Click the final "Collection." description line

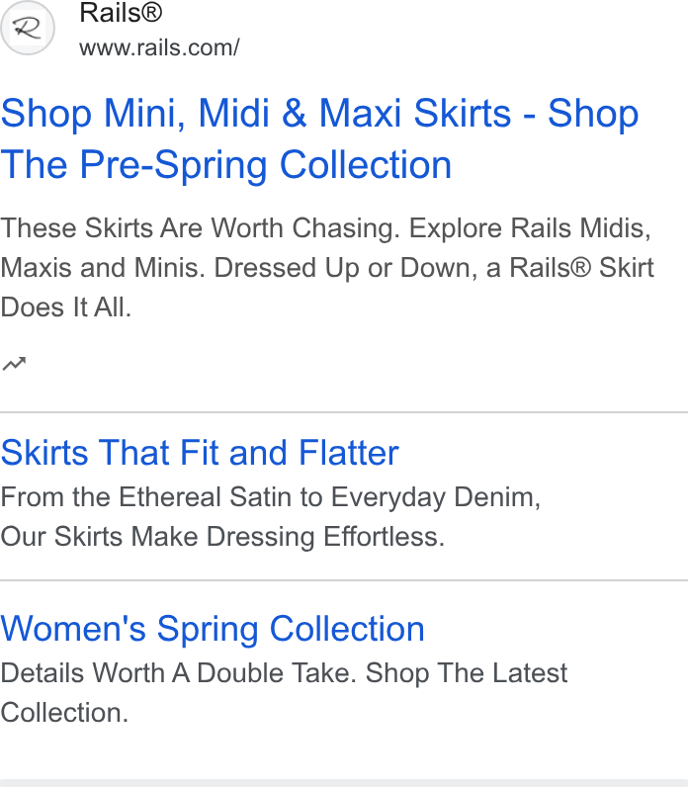64,713
